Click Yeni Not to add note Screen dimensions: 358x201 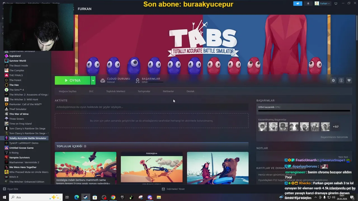(343, 157)
